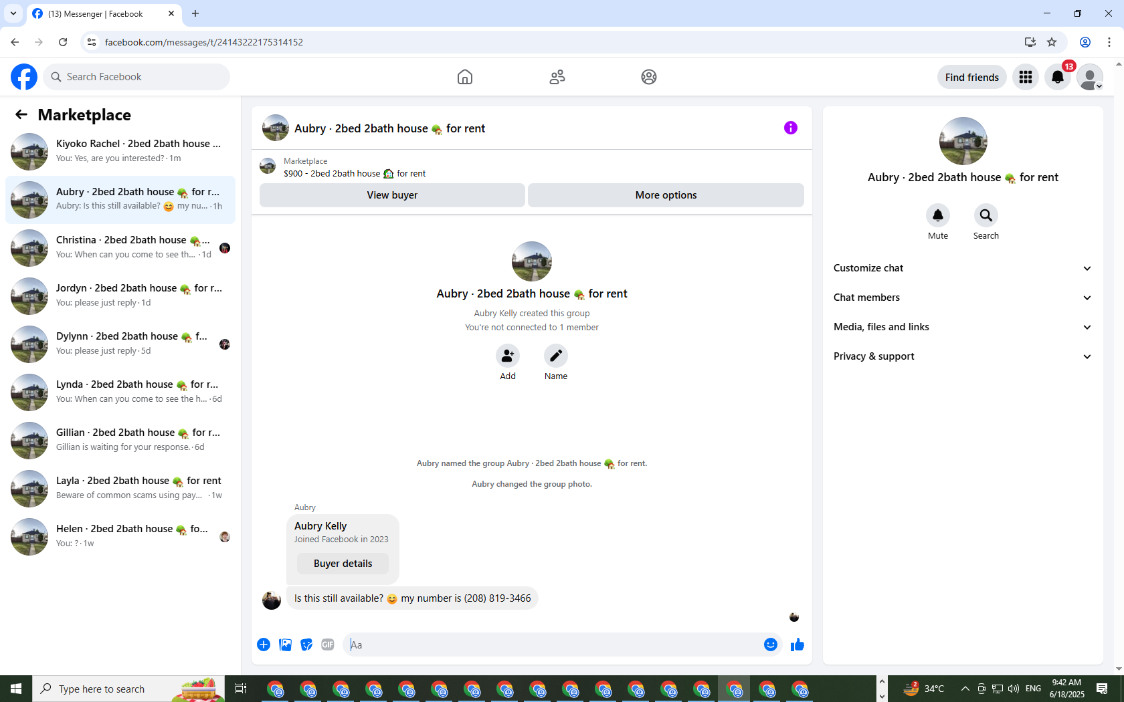Click the volume icon in system tray
The width and height of the screenshot is (1124, 702).
click(x=1014, y=689)
